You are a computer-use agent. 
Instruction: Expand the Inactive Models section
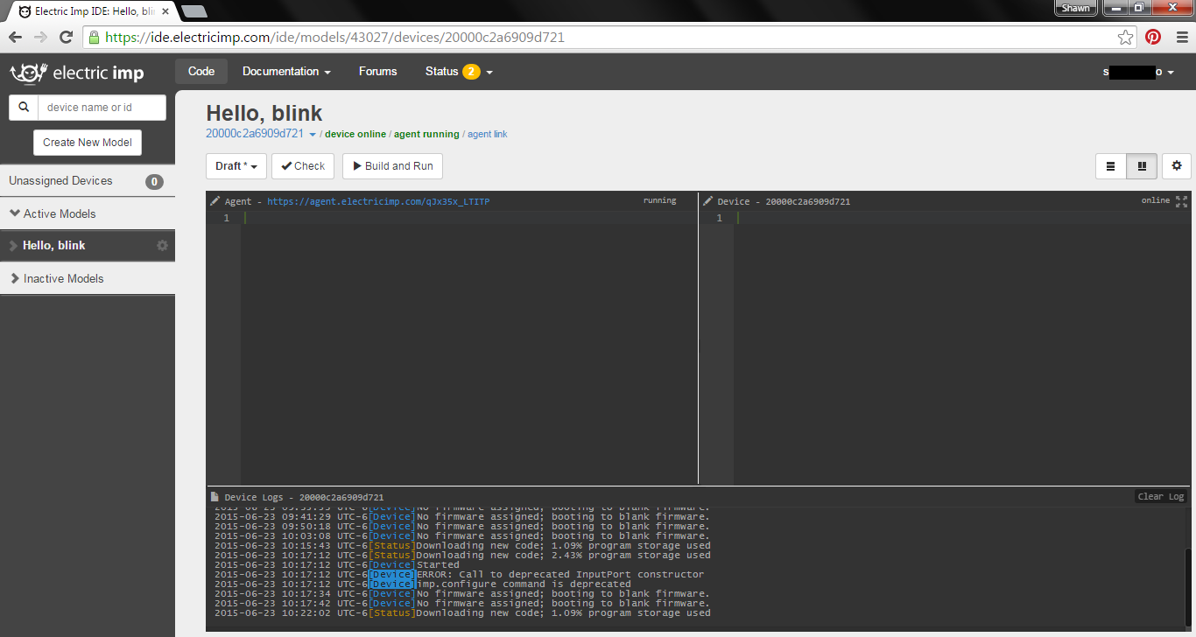[57, 278]
